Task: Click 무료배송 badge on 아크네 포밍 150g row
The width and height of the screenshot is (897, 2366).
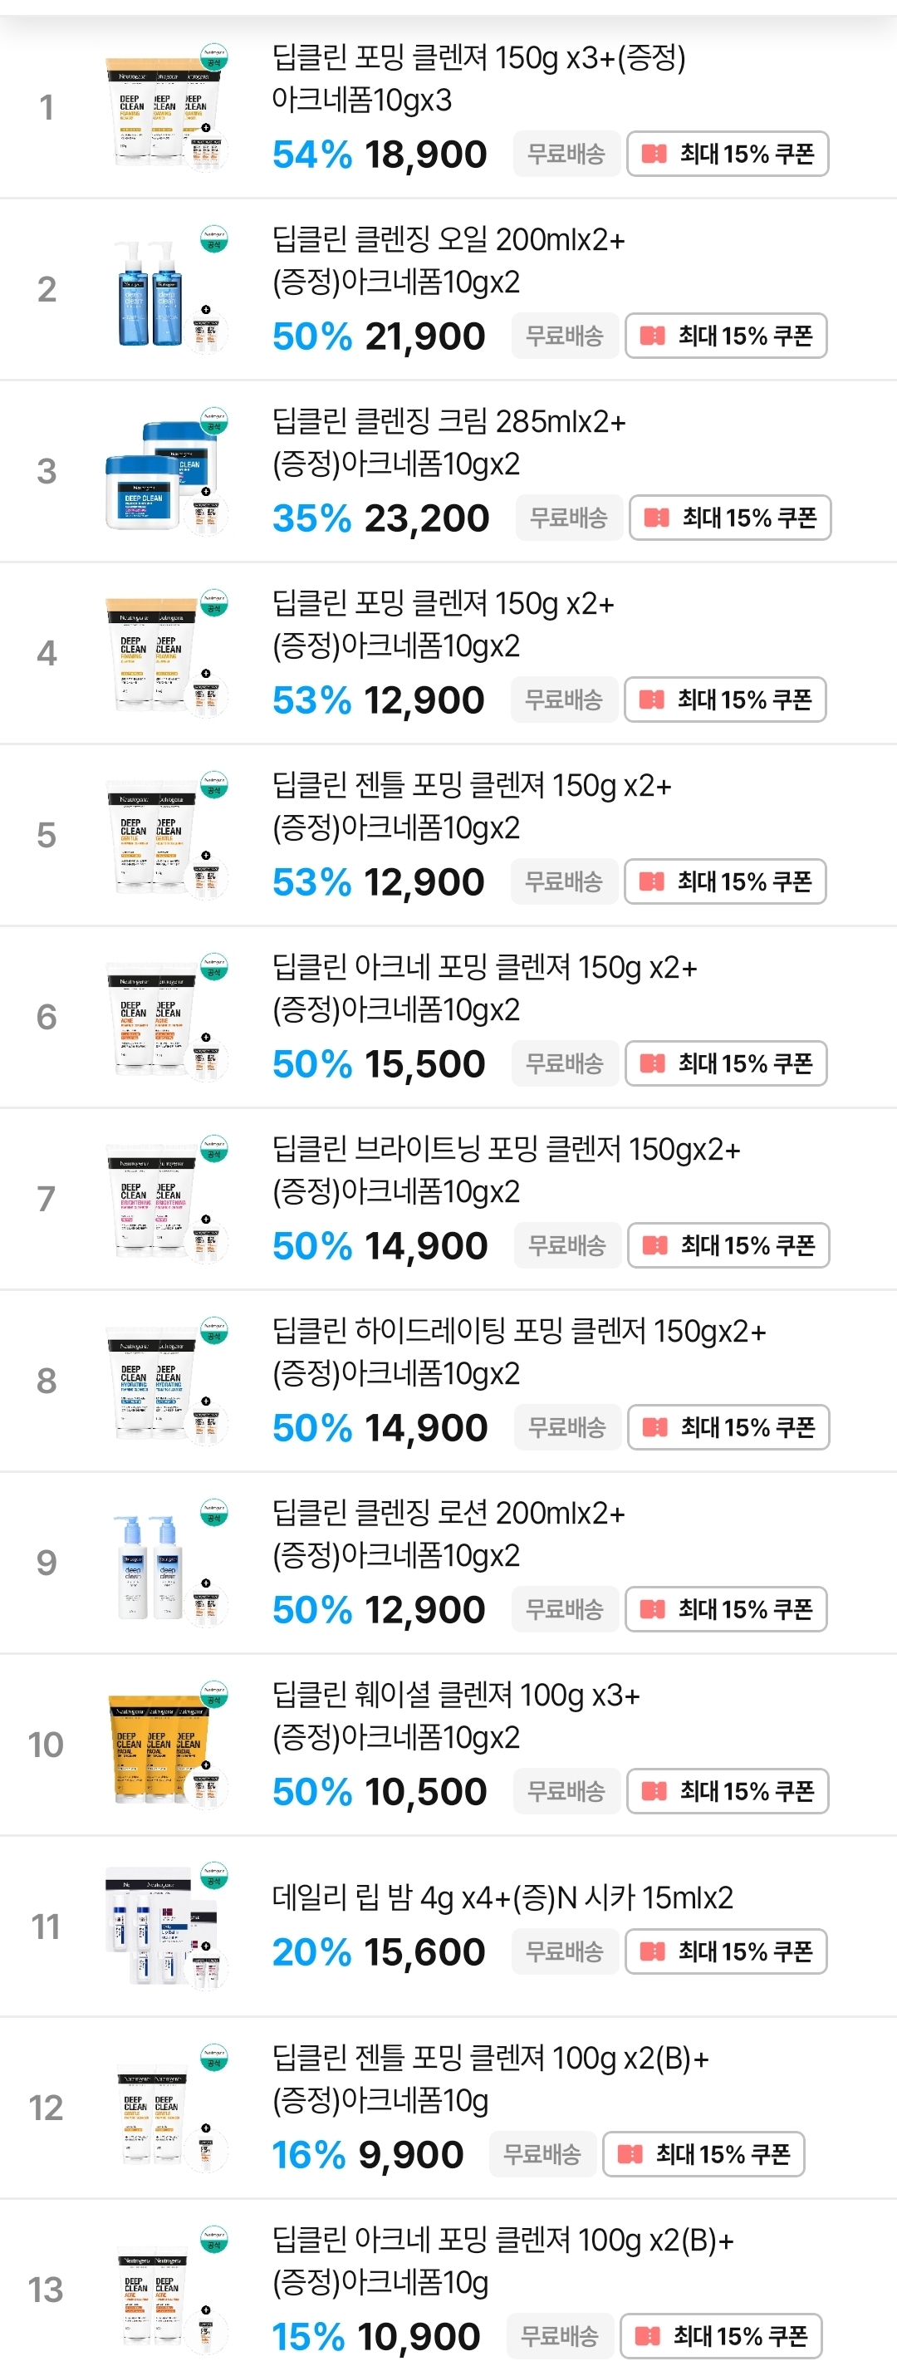Action: point(564,1063)
